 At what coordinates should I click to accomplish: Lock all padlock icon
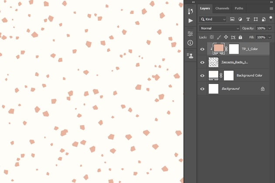coord(240,37)
